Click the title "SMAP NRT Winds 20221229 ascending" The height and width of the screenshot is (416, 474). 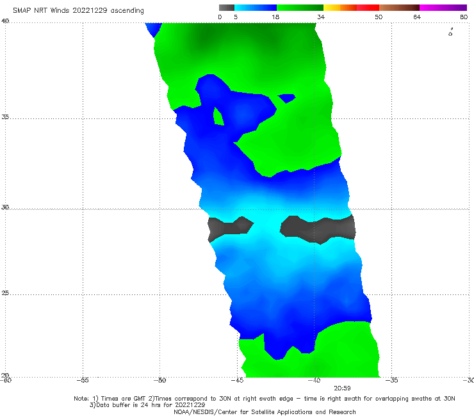click(x=78, y=11)
